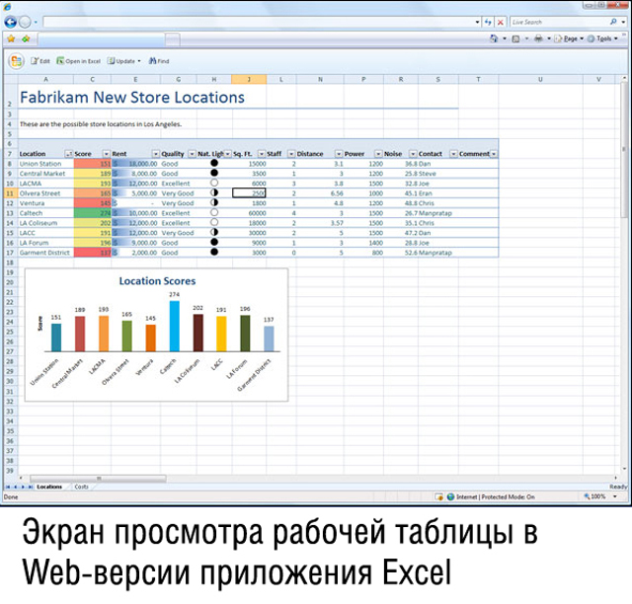Switch to the Locations sheet tab
632x604 pixels.
point(49,487)
